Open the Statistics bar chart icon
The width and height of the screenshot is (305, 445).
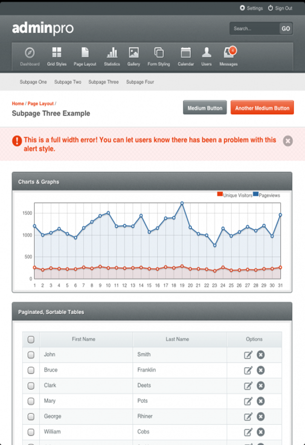[112, 53]
